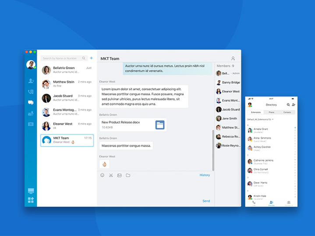
Task: Expand the Default_All_Extensions dropdown
Action: (260, 119)
